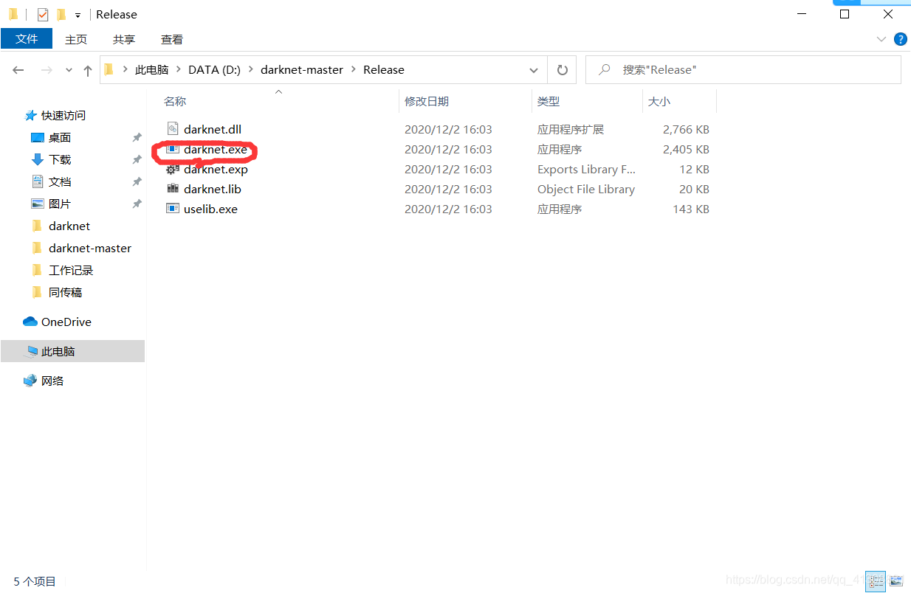
Task: Click the properties checkmark icon in title bar
Action: click(43, 14)
